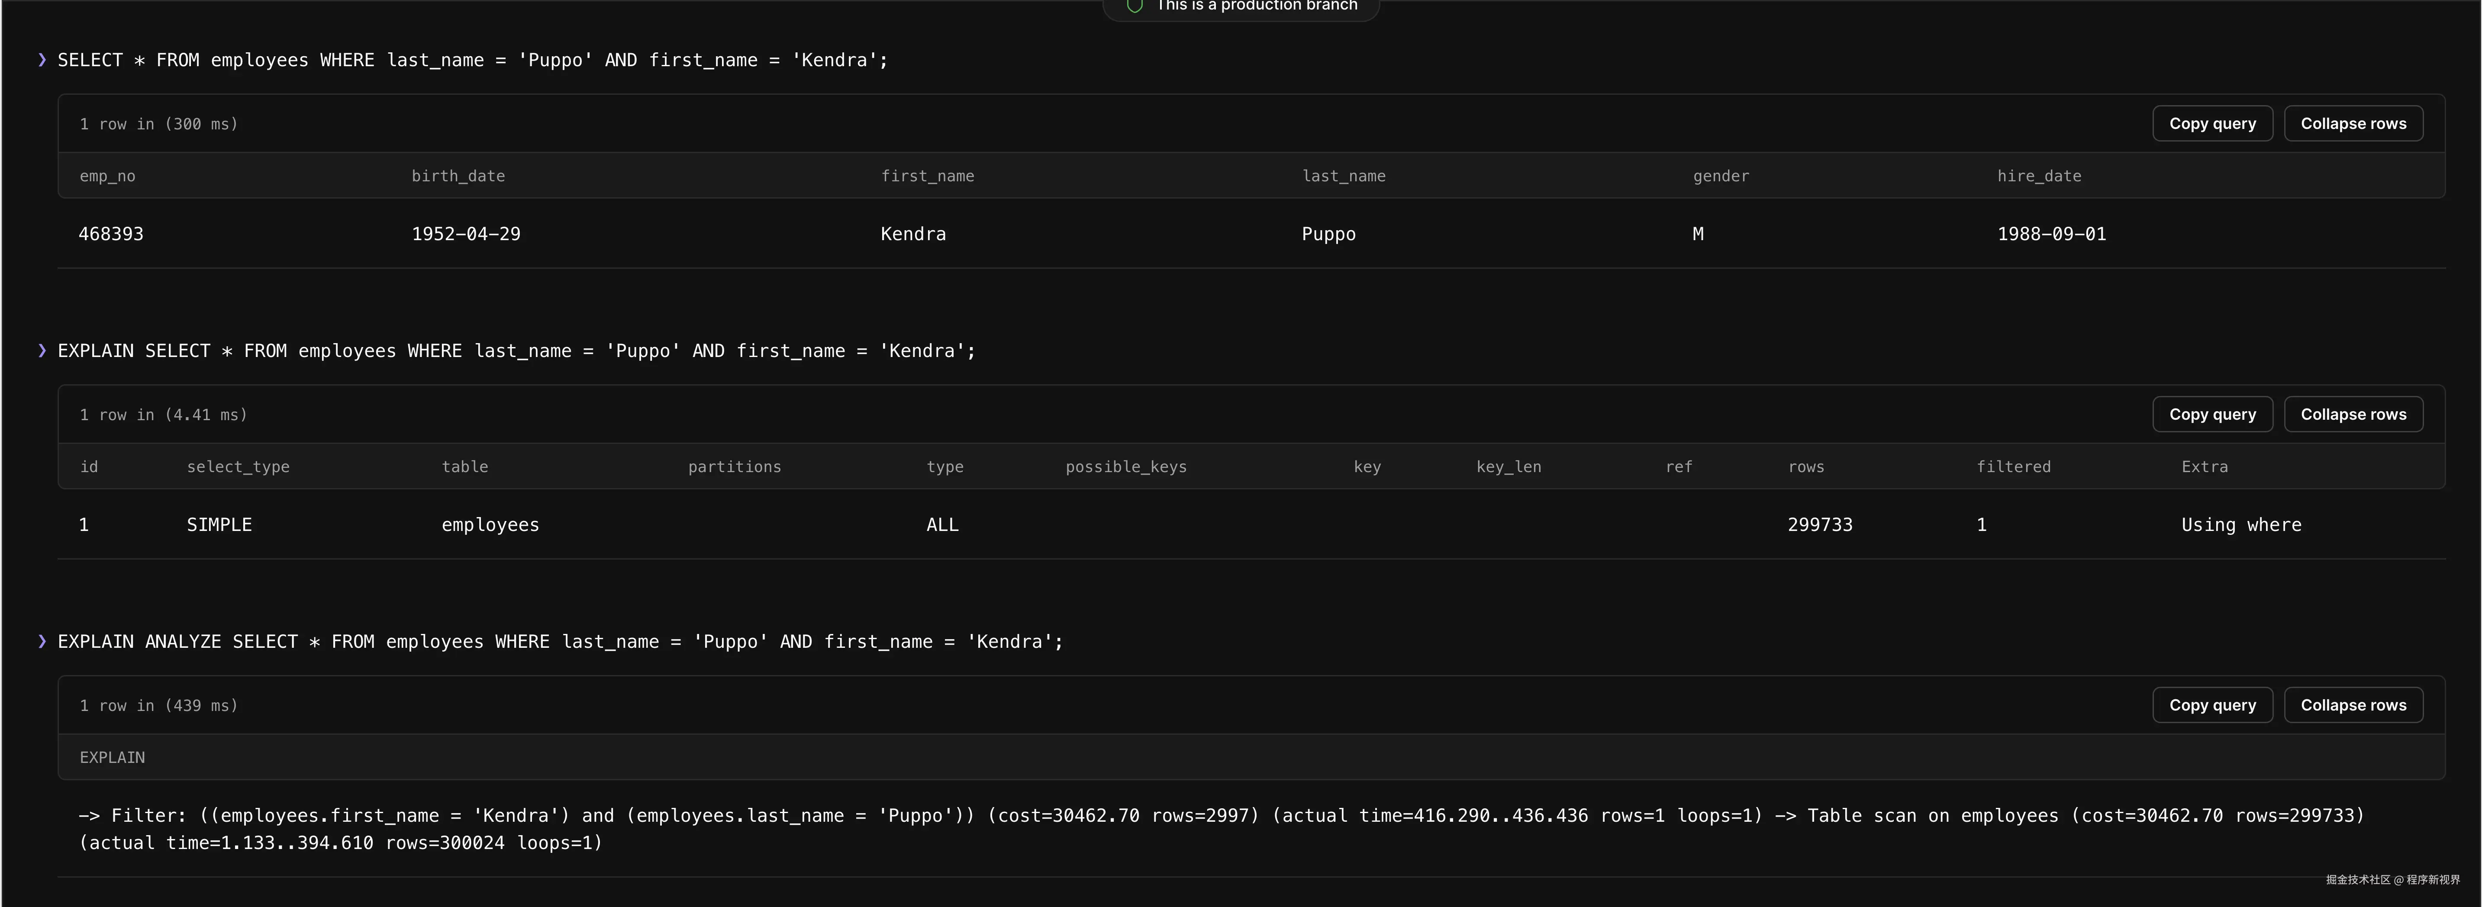Image resolution: width=2482 pixels, height=907 pixels.
Task: Click the select_type column header
Action: (x=238, y=467)
